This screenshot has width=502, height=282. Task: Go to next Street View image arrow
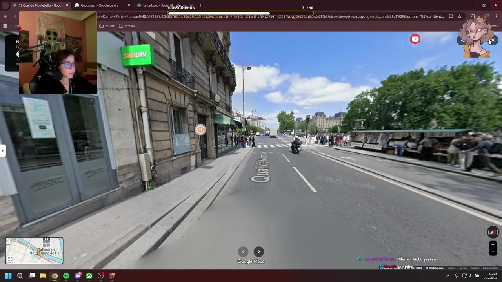258,252
